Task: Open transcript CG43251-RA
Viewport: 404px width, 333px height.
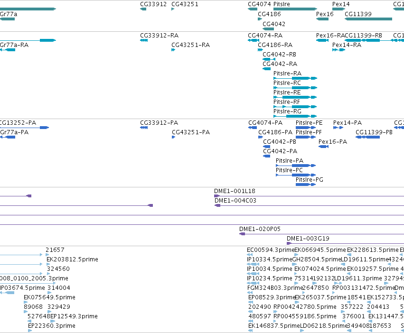Action: [x=191, y=45]
